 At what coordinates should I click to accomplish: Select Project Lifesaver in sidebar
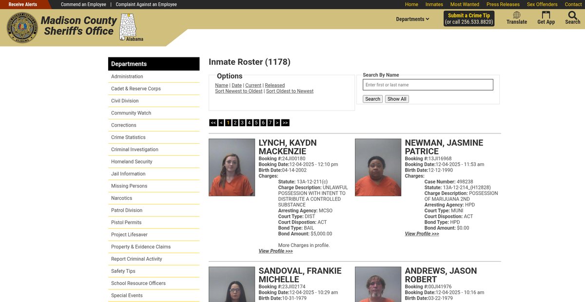click(x=154, y=235)
